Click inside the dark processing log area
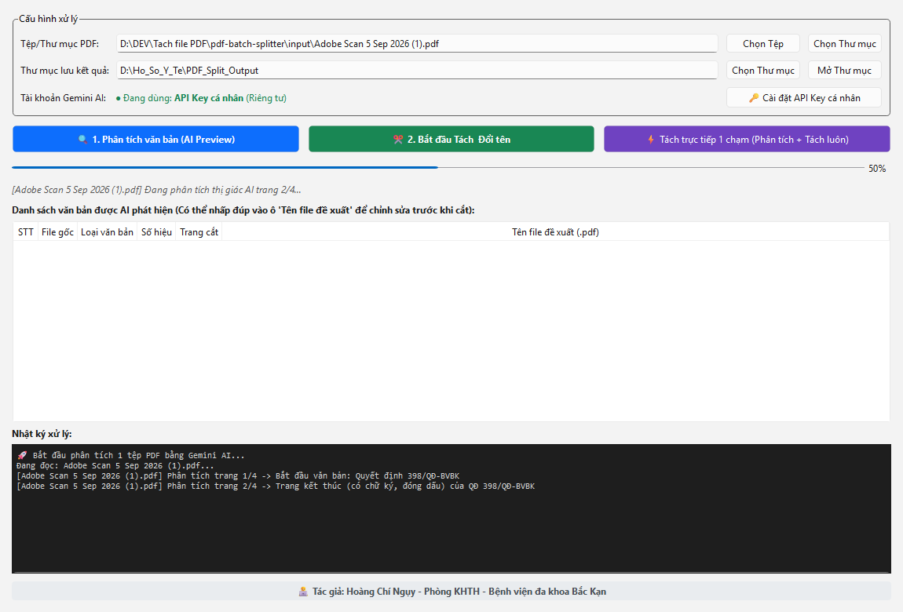The height and width of the screenshot is (612, 903). 451,508
